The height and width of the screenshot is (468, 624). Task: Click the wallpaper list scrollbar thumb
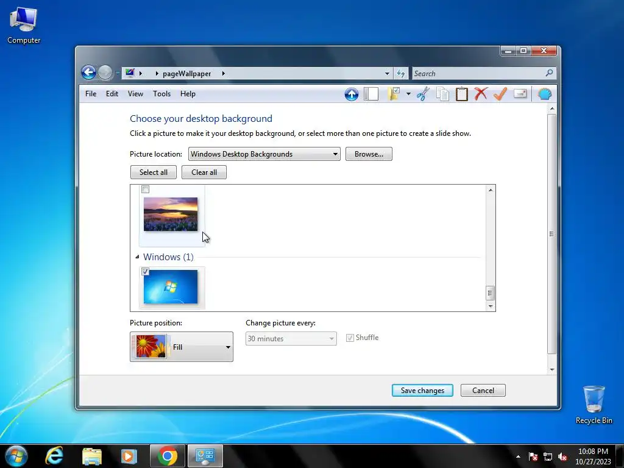click(490, 293)
